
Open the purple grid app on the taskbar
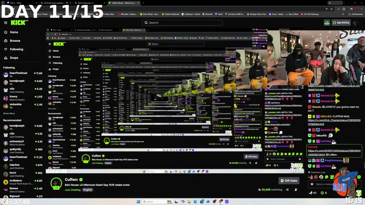pos(227,202)
